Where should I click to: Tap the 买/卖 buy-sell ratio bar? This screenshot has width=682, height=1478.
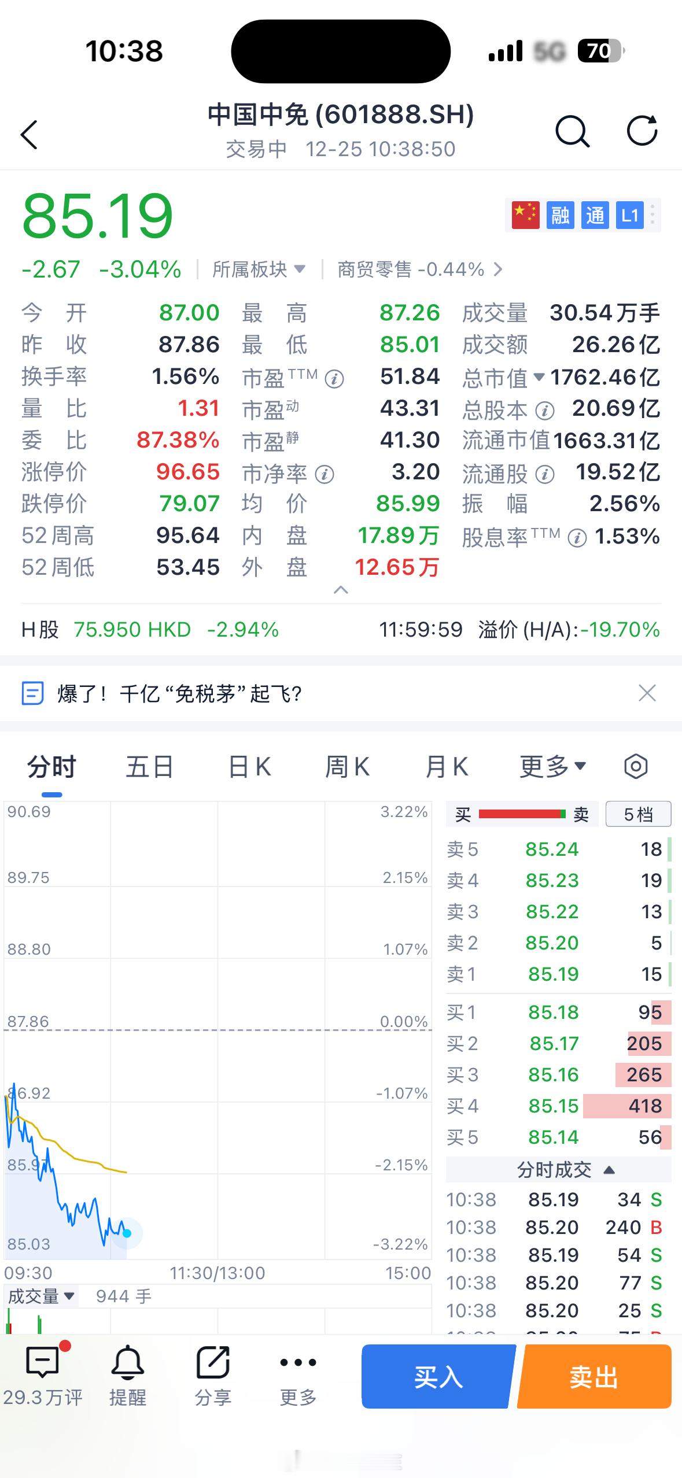pos(522,814)
